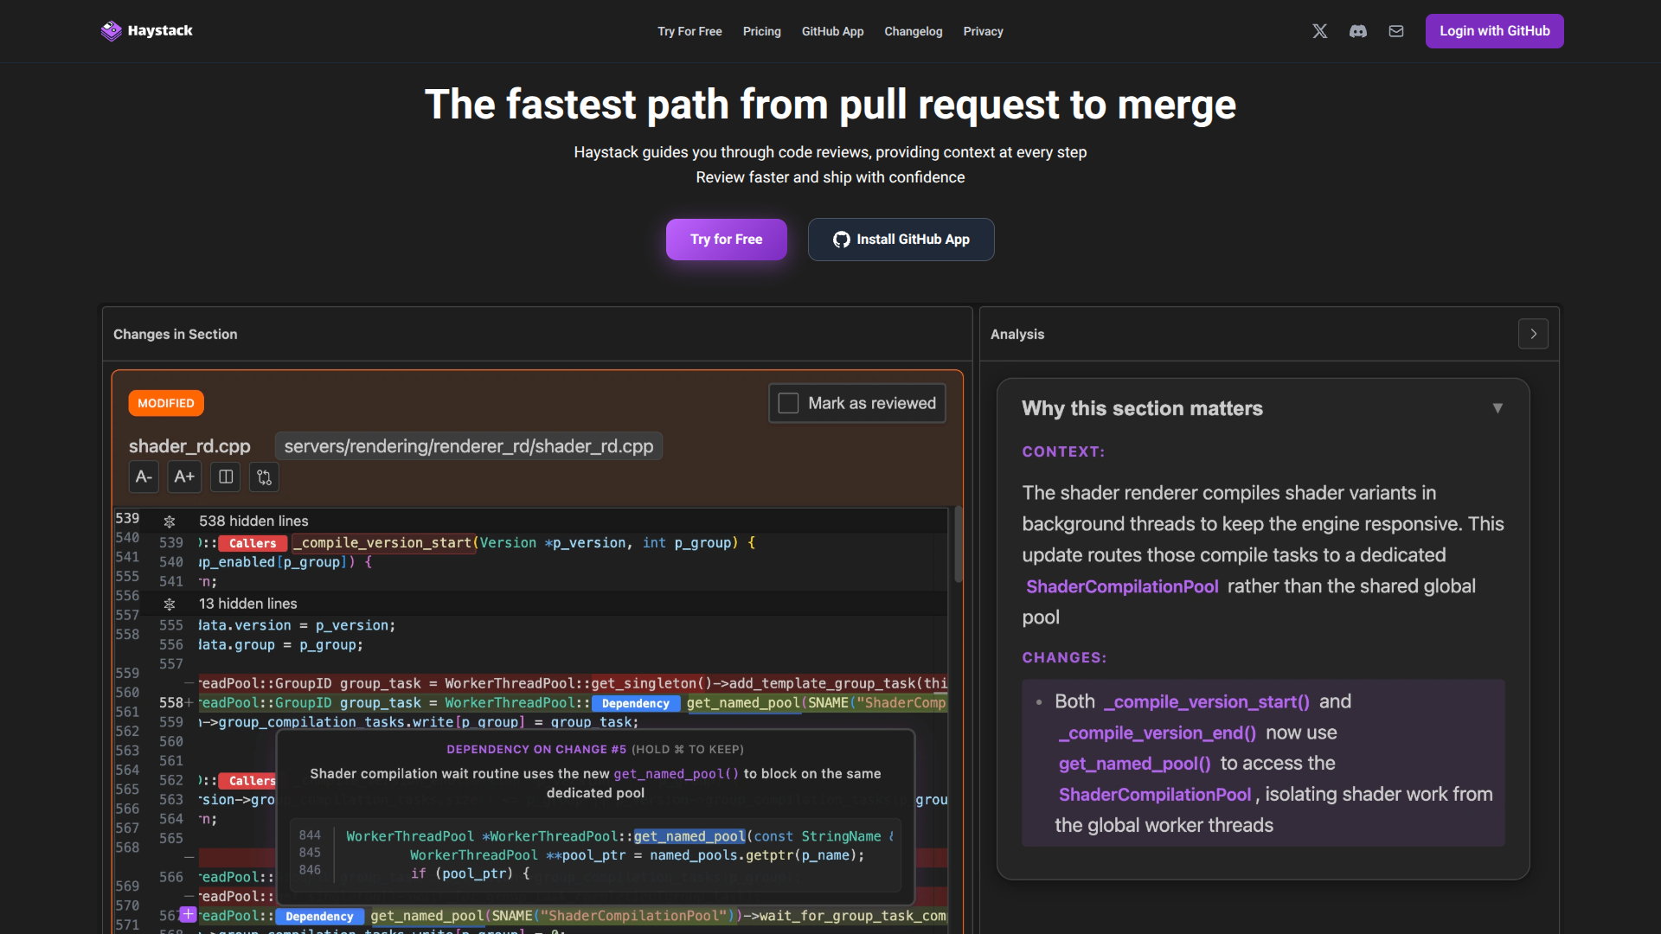Viewport: 1661px width, 934px height.
Task: Click the code diff vertical scrollbar
Action: click(958, 545)
